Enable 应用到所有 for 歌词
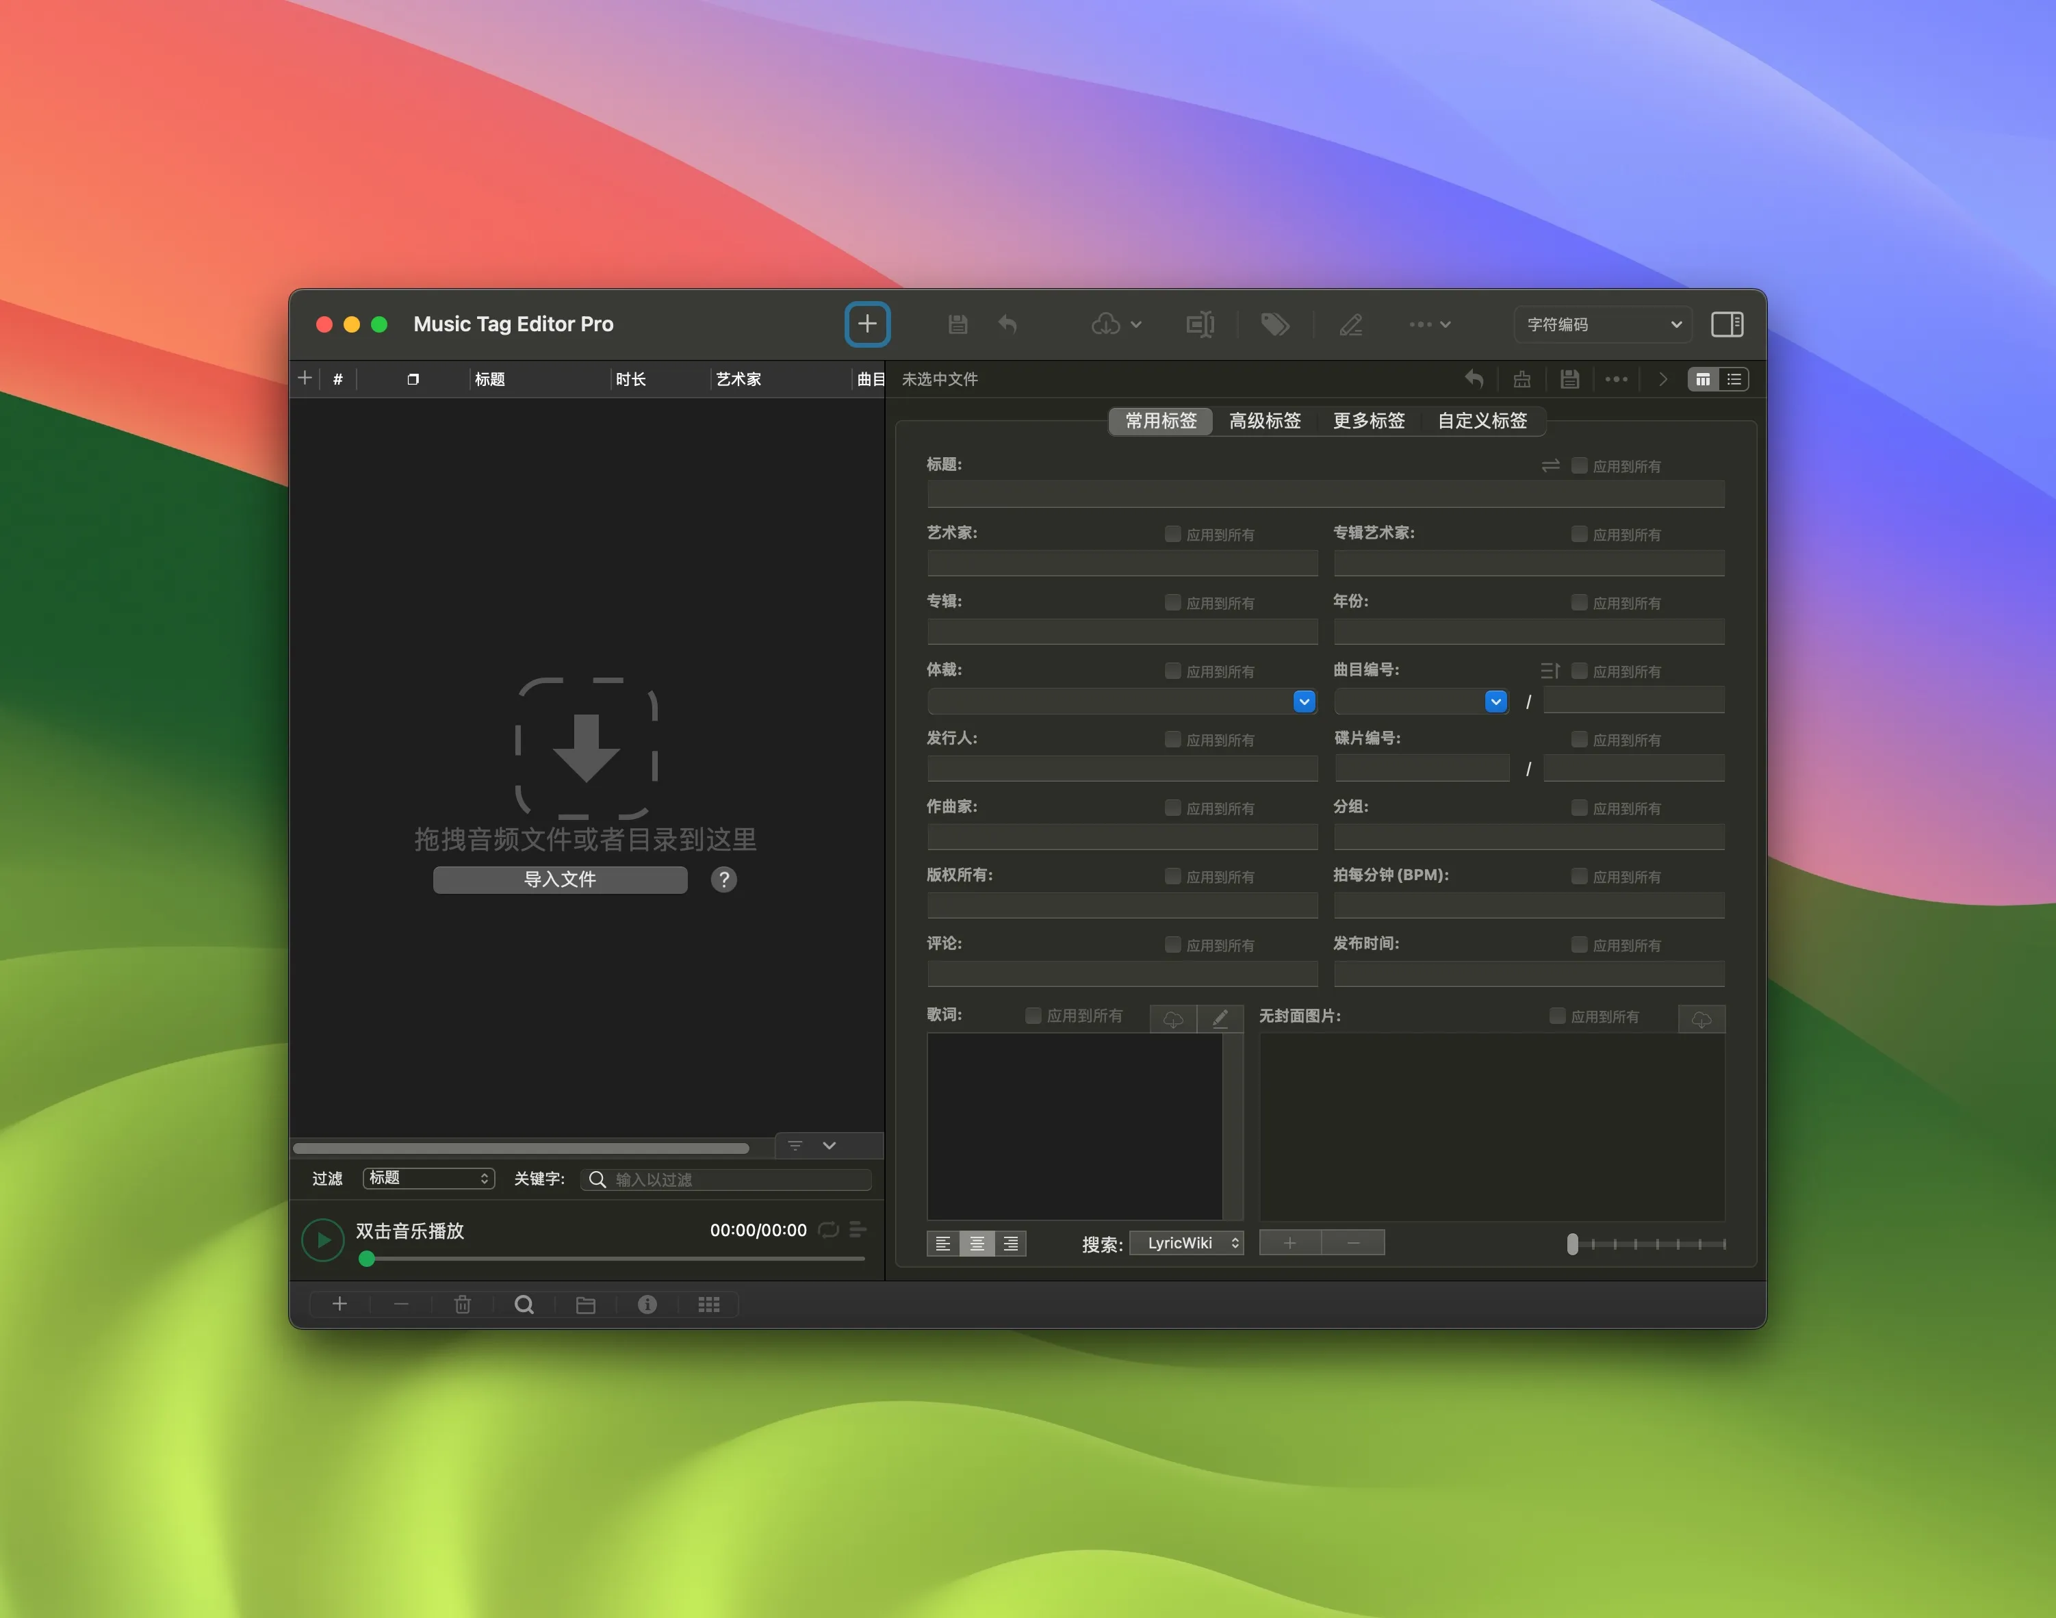The image size is (2056, 1618). click(x=1033, y=1014)
